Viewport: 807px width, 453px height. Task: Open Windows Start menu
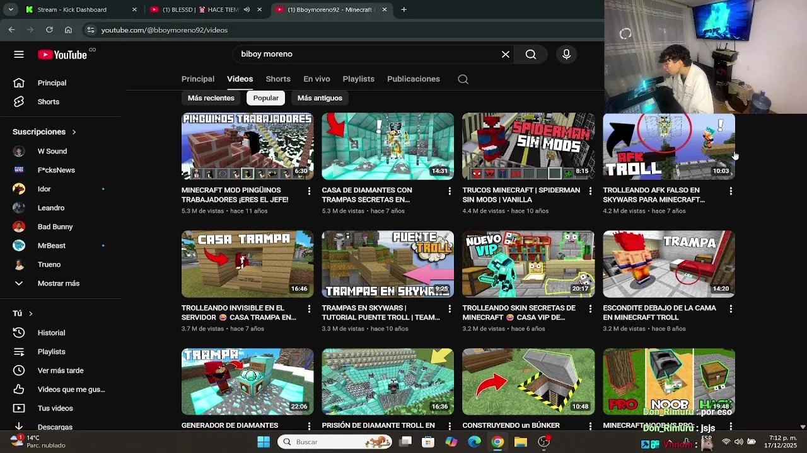click(x=264, y=442)
